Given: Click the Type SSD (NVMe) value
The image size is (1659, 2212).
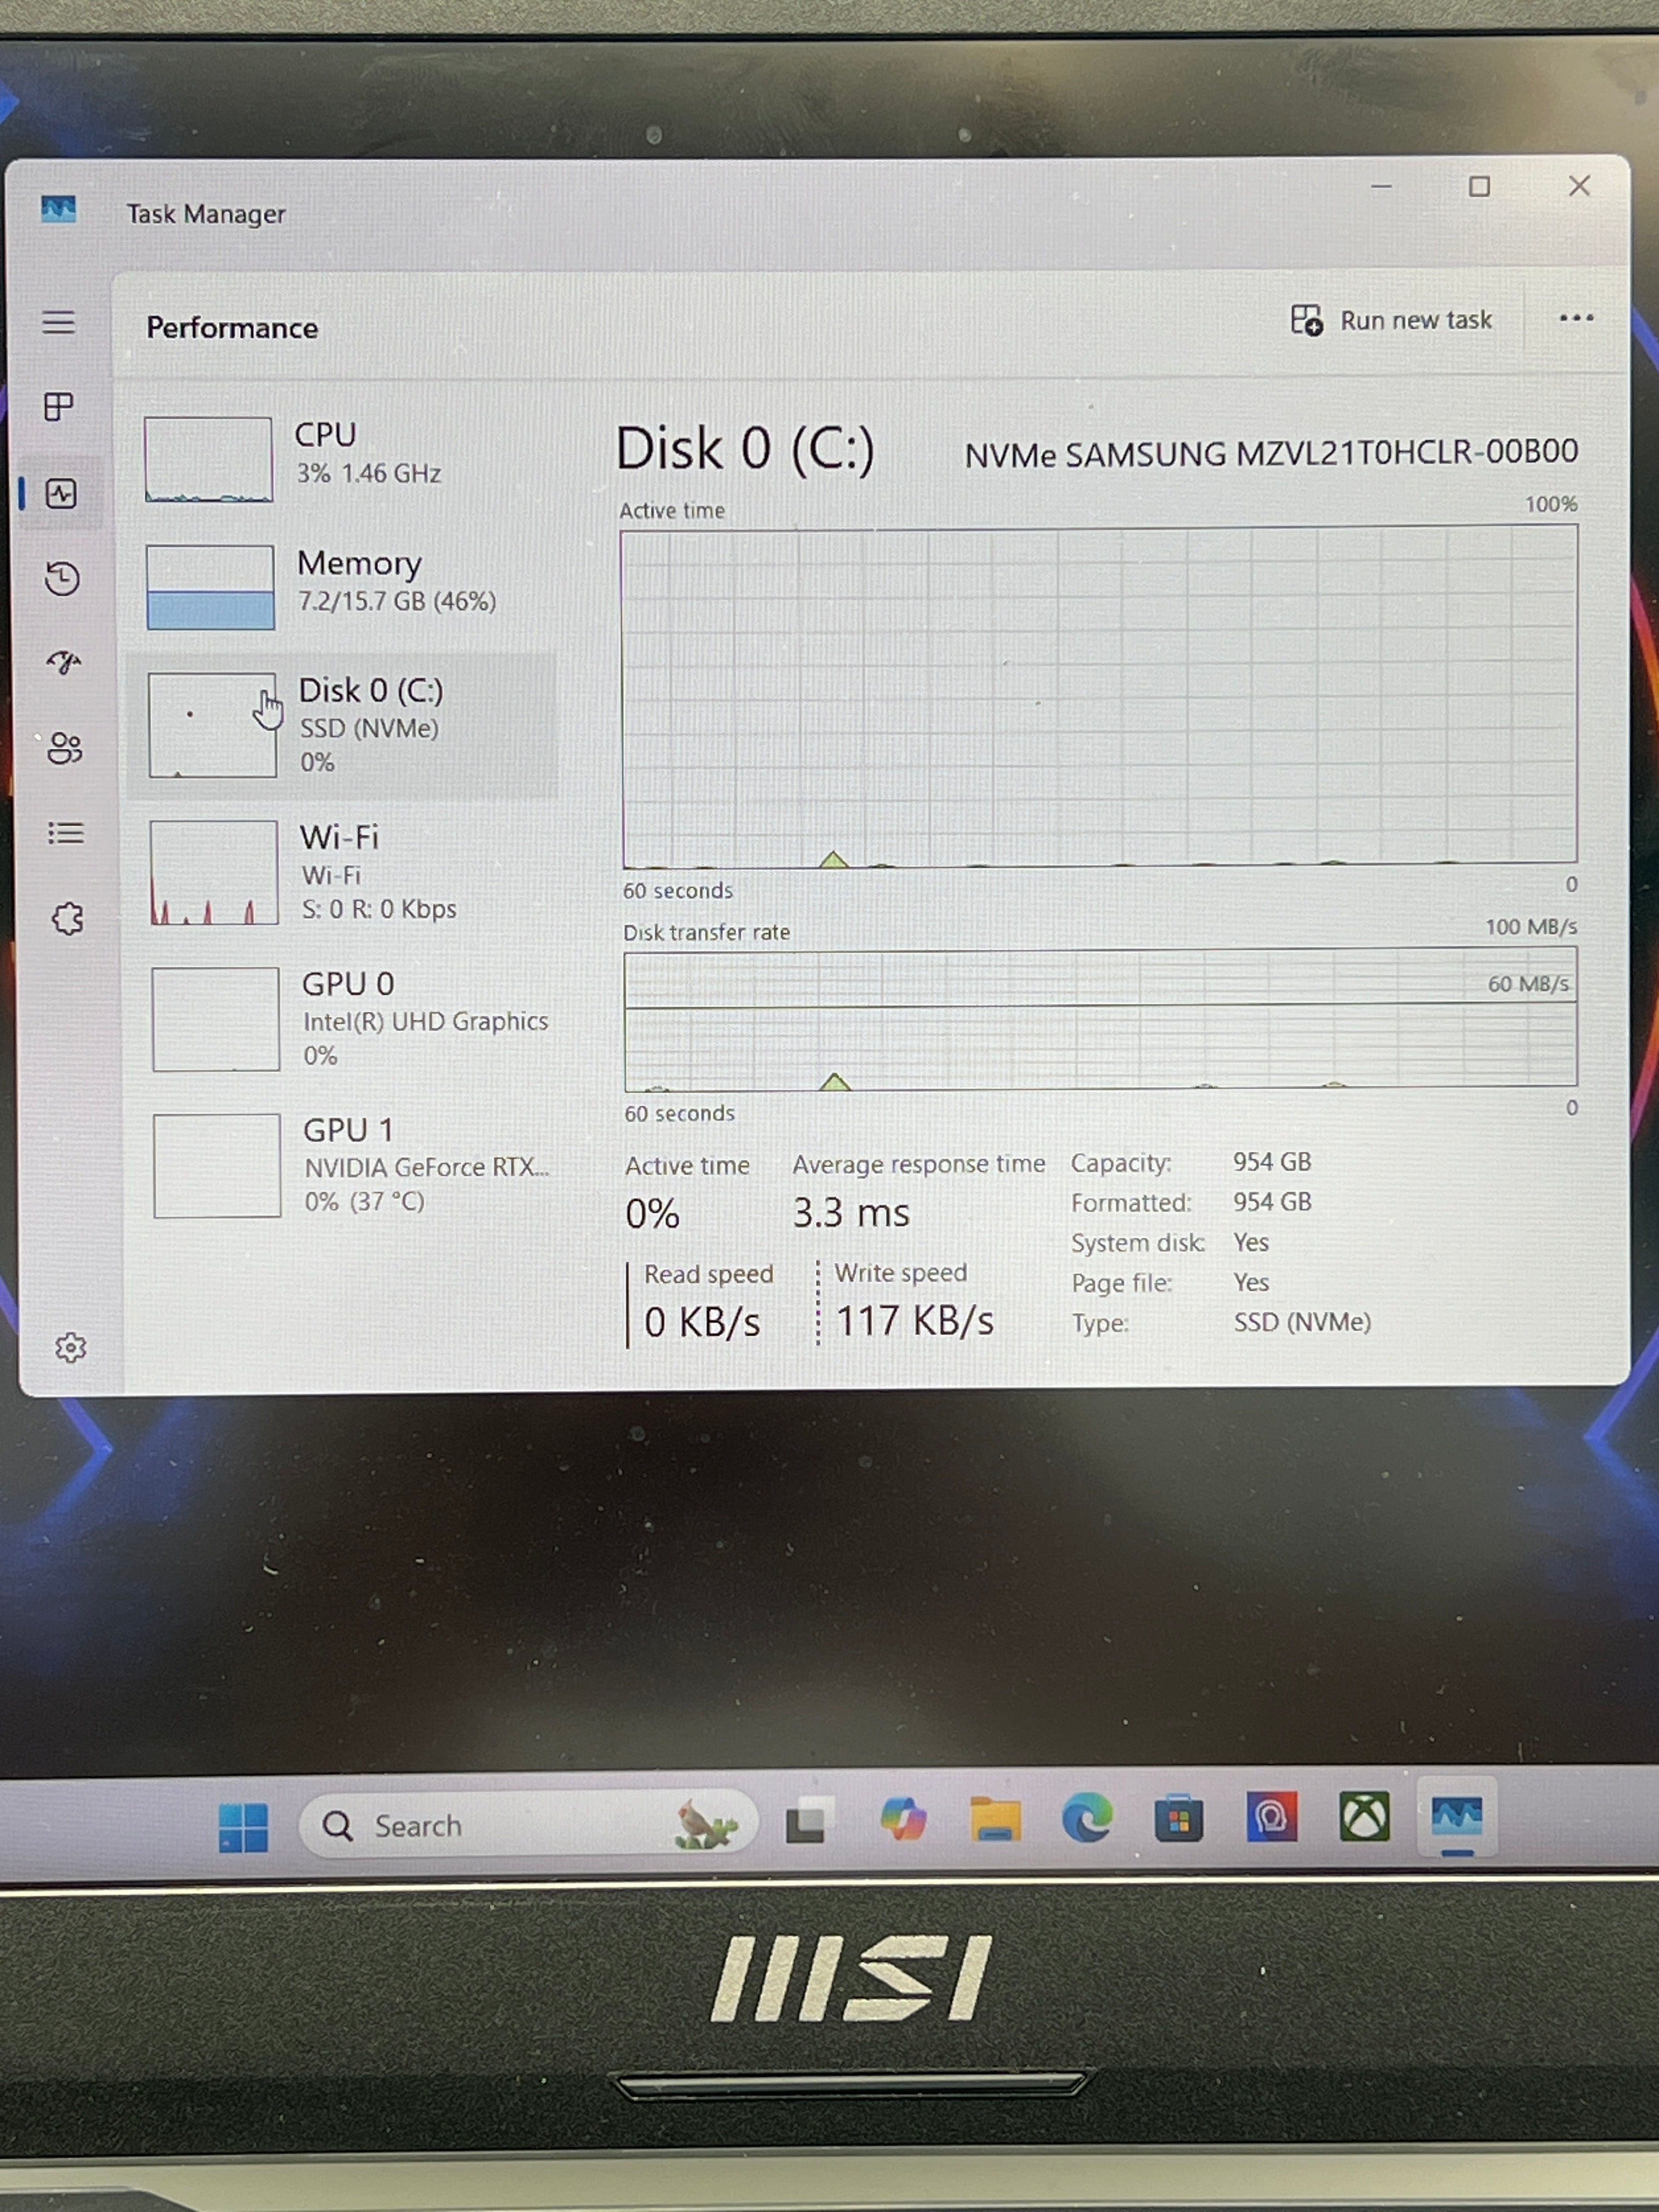Looking at the screenshot, I should pos(1302,1322).
